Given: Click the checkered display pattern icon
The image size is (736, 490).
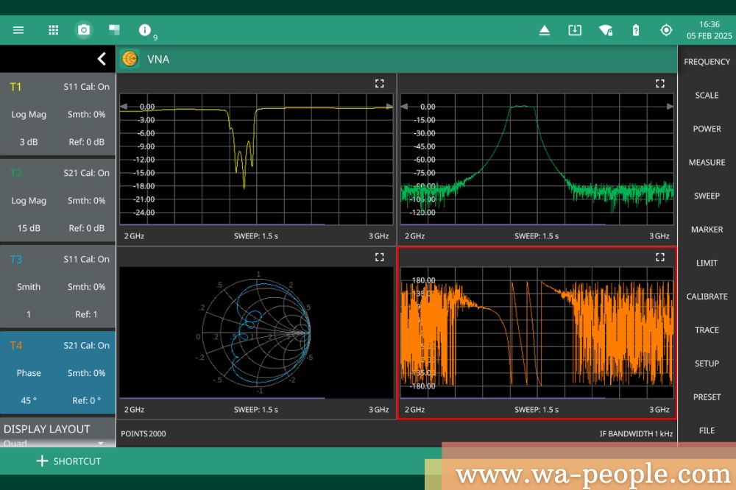Looking at the screenshot, I should pos(114,30).
